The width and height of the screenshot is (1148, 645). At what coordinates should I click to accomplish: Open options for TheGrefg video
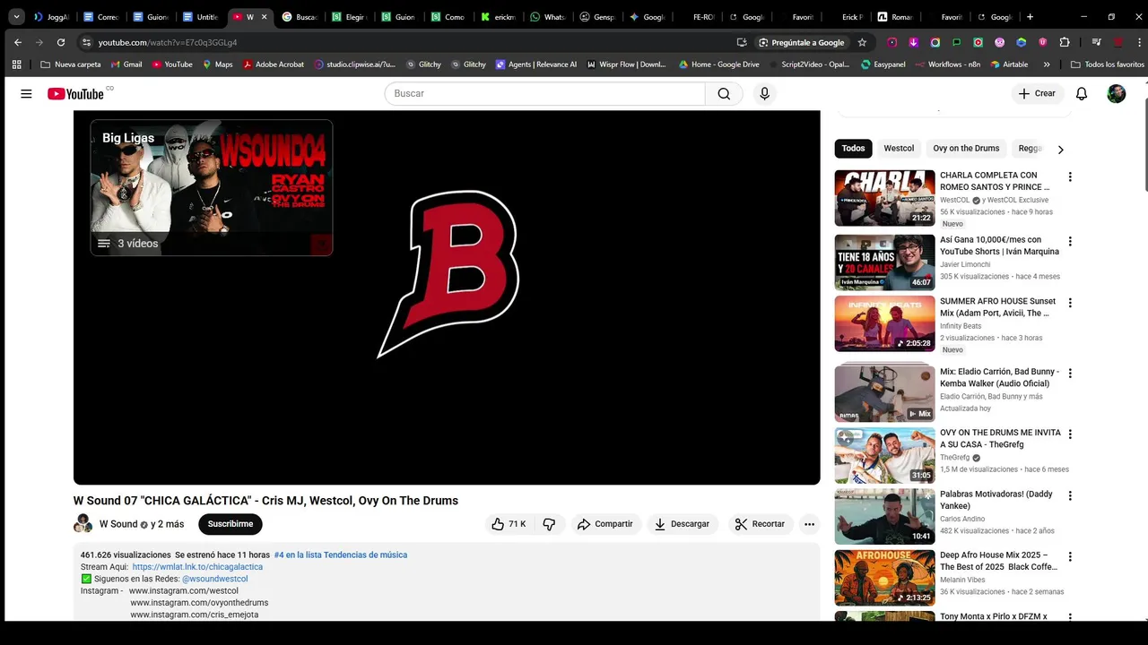click(x=1069, y=434)
